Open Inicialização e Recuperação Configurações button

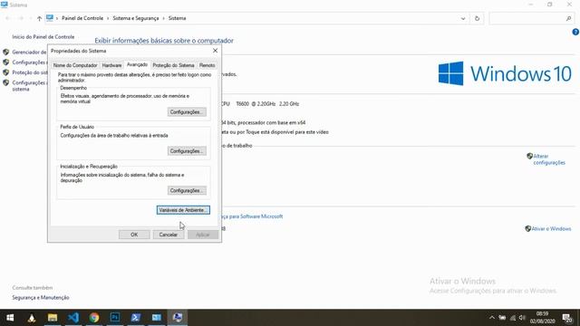(187, 191)
